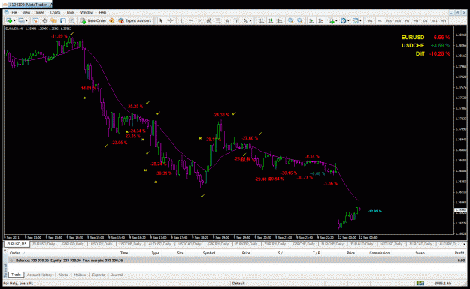Sort trades by the Profit column header
The width and height of the screenshot is (470, 289).
click(459, 253)
